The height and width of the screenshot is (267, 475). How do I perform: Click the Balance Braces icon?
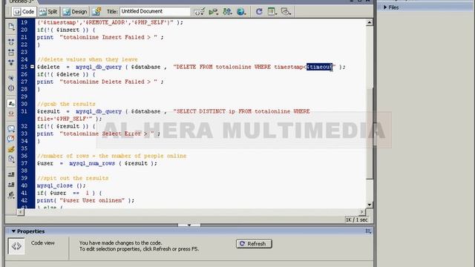pos(11,88)
